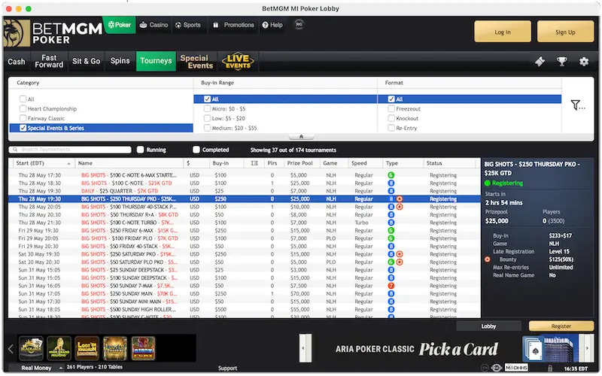
Task: Sort by Buy-in column header
Action: click(x=227, y=163)
